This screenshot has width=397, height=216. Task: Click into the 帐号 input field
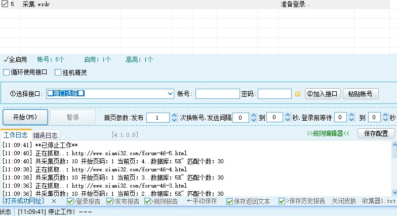point(217,94)
